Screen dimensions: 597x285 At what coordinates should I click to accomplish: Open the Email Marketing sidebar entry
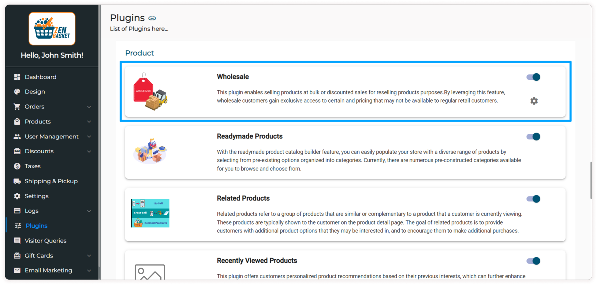[48, 270]
